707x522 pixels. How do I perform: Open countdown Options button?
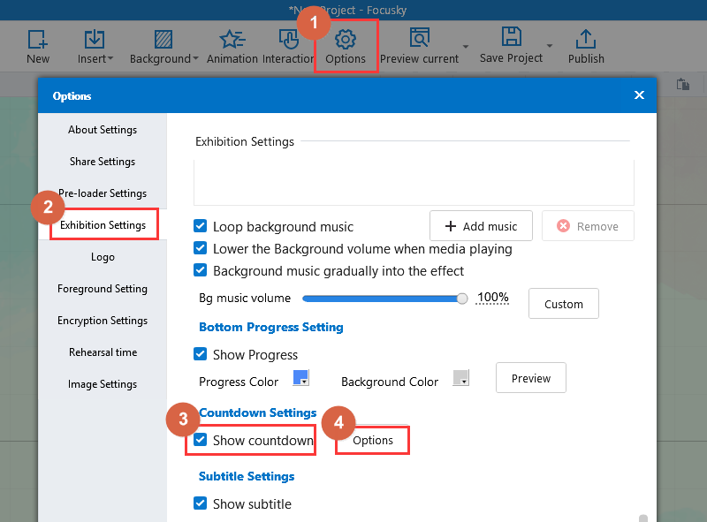coord(372,440)
